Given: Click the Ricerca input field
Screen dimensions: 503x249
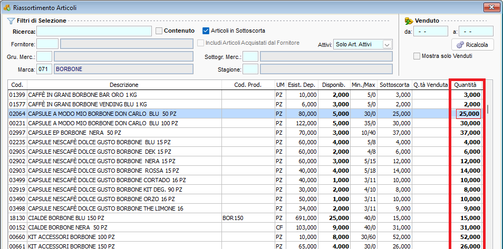Looking at the screenshot, I should coord(94,31).
